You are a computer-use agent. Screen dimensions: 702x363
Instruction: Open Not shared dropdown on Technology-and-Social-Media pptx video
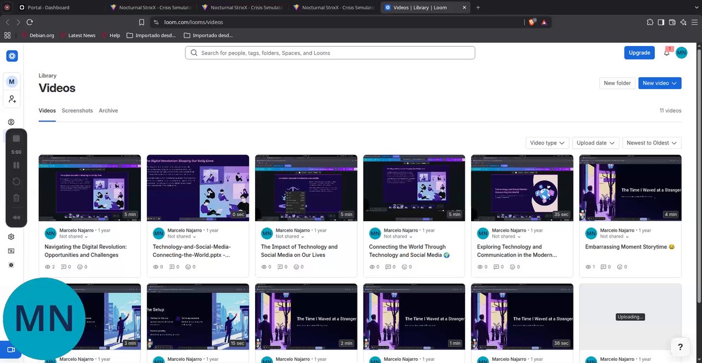click(x=182, y=237)
